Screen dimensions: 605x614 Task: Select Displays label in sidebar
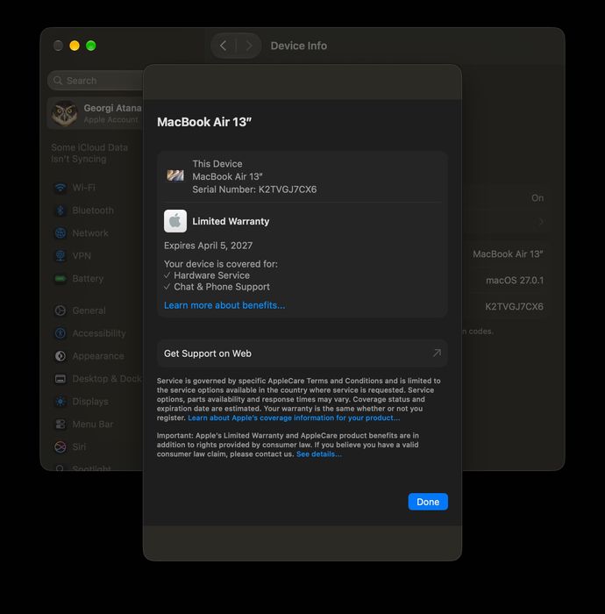click(x=90, y=402)
